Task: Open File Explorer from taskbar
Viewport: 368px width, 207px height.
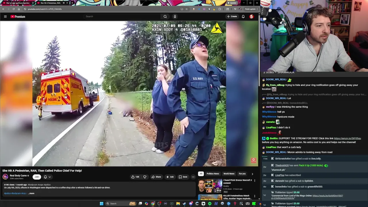Action: 178,204
